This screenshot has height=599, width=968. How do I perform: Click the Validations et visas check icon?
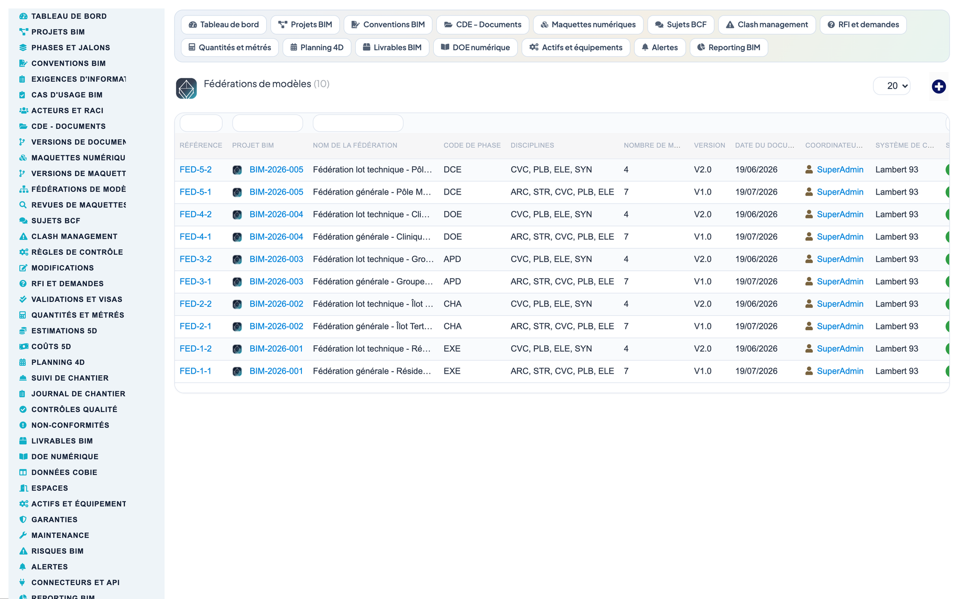[23, 299]
